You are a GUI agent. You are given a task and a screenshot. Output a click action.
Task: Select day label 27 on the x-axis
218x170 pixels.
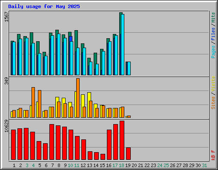tap(179, 165)
